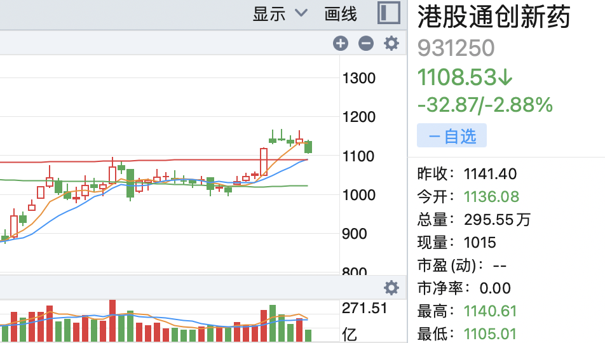
Task: Click the 最高 value 1140.61
Action: click(490, 311)
